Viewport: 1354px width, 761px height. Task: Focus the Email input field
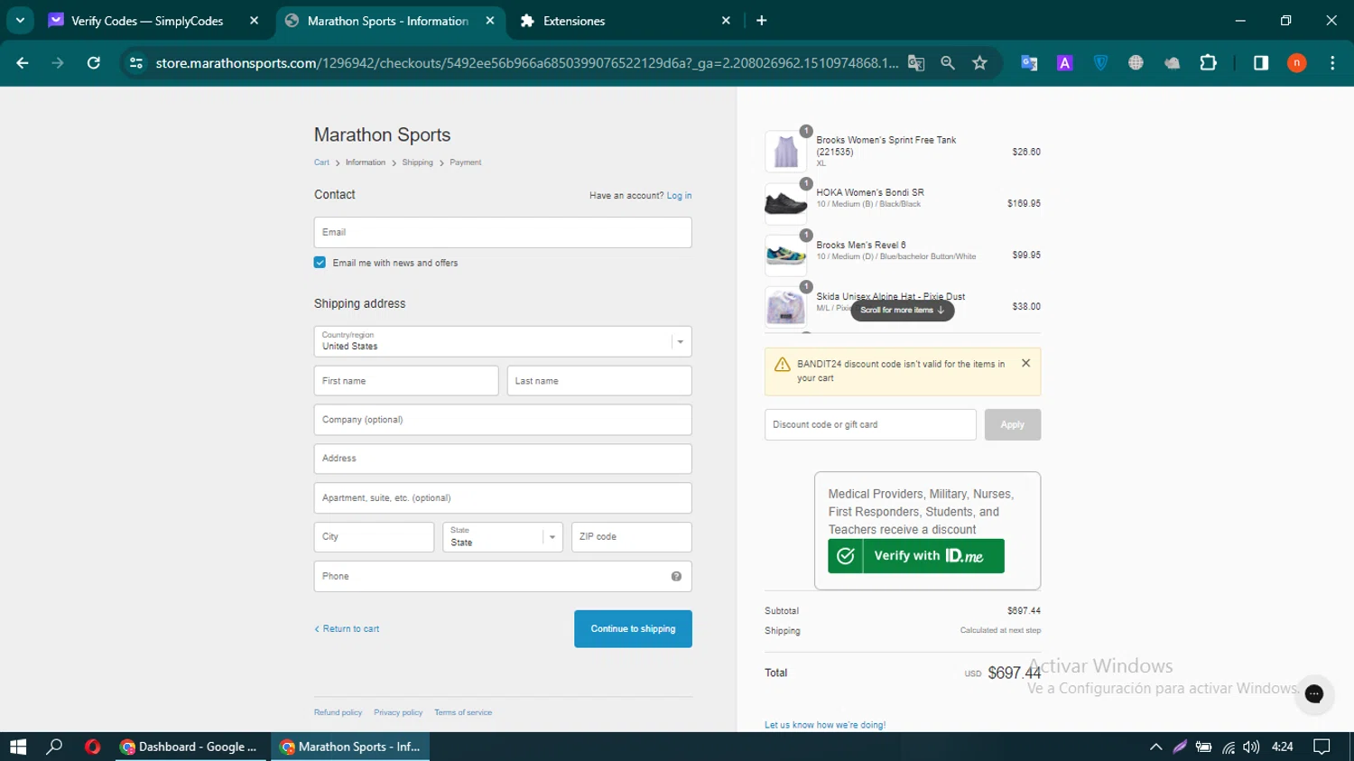[503, 233]
